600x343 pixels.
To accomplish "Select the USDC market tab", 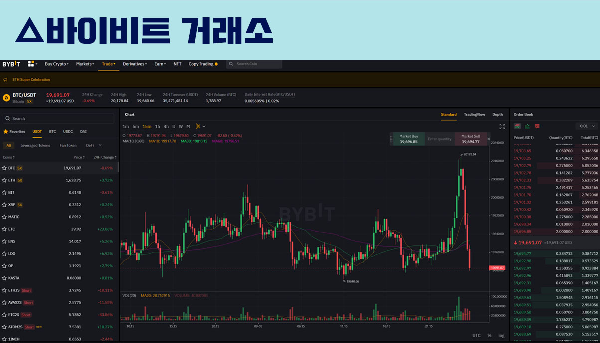I will click(68, 132).
